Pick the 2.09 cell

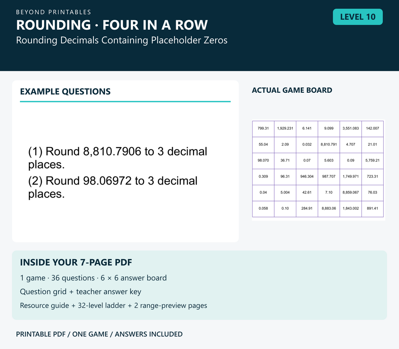click(285, 145)
